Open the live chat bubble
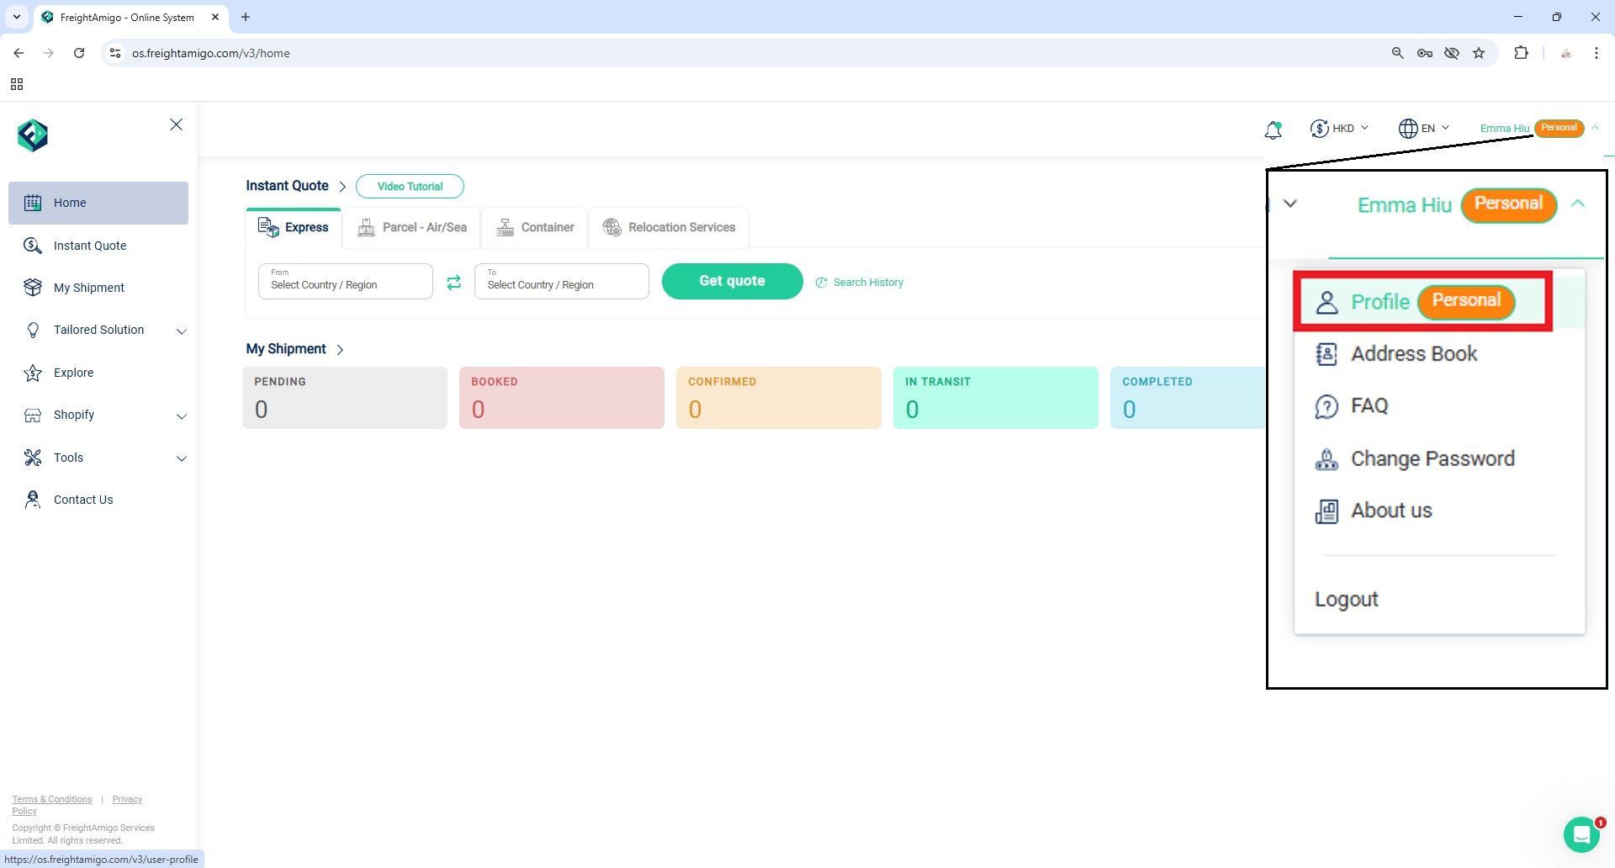The width and height of the screenshot is (1615, 868). coord(1581,835)
